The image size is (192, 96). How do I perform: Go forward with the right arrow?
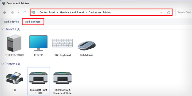click(12, 12)
